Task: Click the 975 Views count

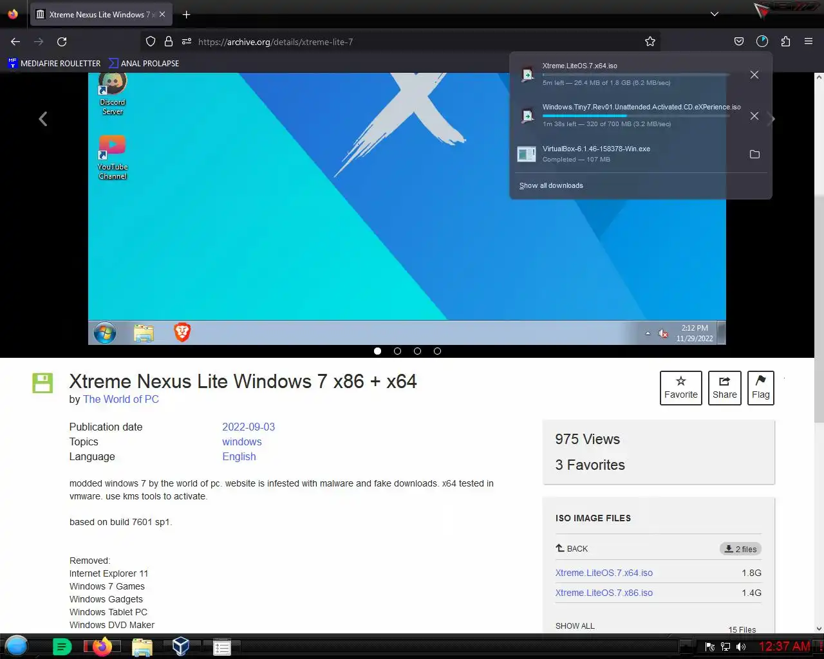Action: (x=587, y=439)
